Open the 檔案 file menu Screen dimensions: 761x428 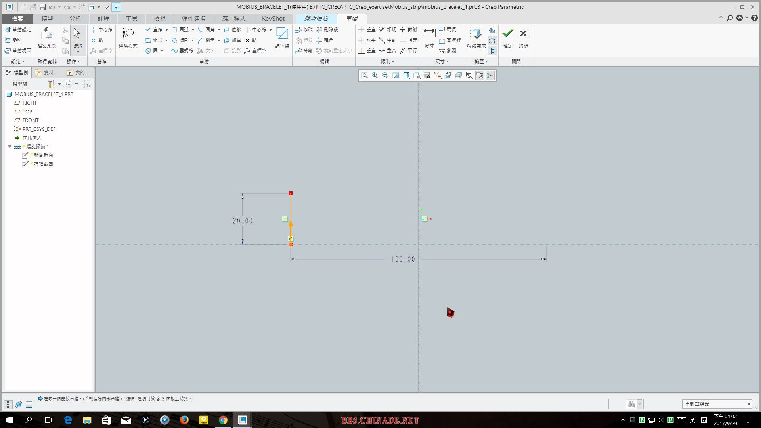pyautogui.click(x=17, y=19)
